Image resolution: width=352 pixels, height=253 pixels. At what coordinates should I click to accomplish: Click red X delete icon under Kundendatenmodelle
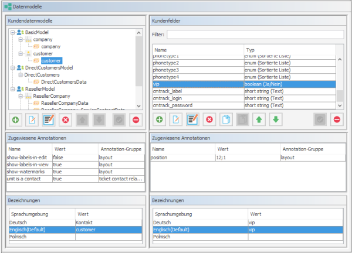(x=65, y=119)
